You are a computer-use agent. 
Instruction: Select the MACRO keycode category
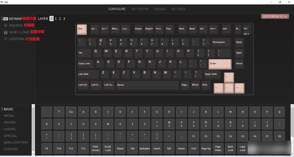(x=10, y=123)
